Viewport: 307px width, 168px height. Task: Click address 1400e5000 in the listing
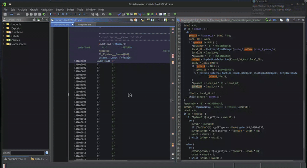coord(80,61)
